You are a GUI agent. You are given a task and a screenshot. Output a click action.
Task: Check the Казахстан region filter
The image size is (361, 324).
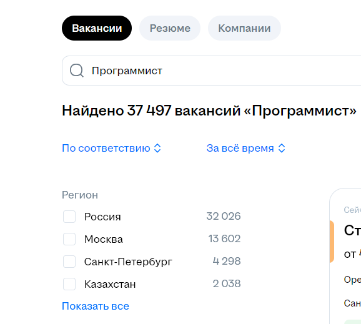pos(69,284)
